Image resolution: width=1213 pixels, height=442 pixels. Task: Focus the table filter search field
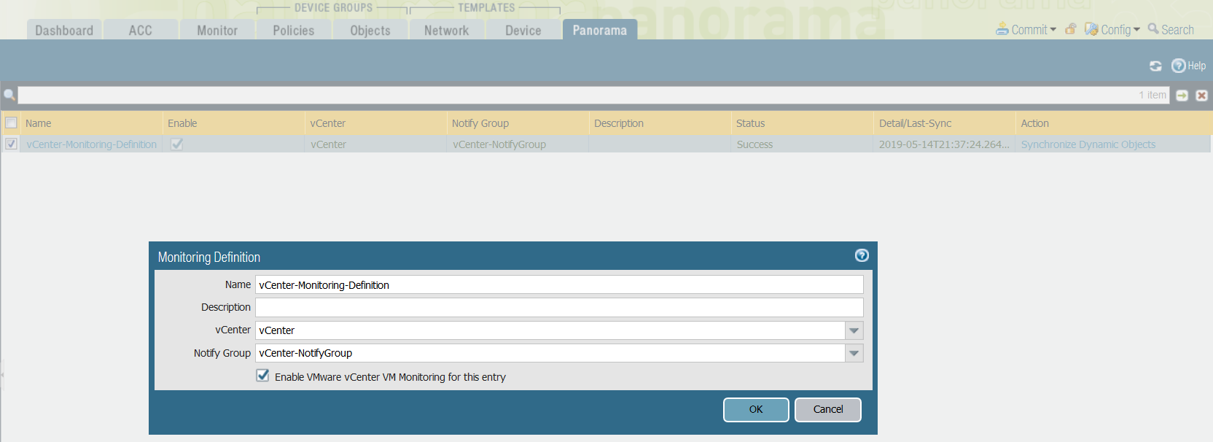[594, 95]
